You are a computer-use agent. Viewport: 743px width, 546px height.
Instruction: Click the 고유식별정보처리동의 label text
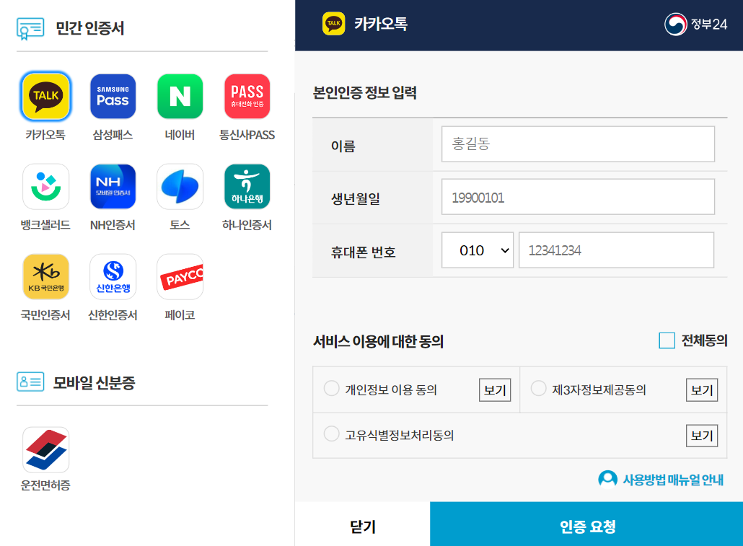[x=400, y=435]
